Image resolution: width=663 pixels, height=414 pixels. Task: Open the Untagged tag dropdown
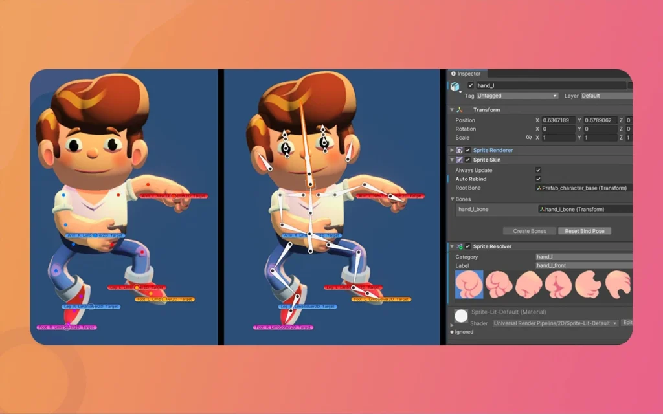coord(515,96)
